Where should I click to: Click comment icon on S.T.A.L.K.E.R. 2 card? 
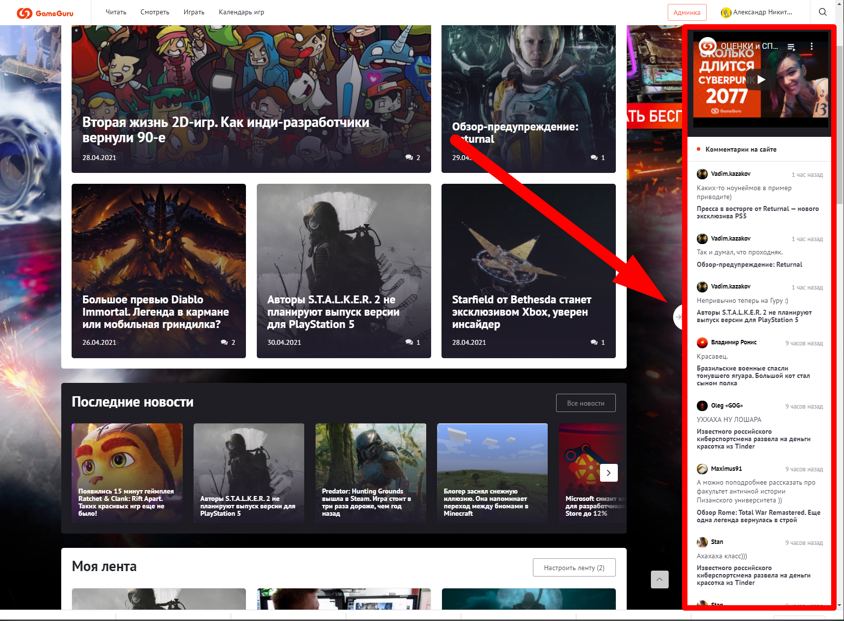pyautogui.click(x=409, y=342)
